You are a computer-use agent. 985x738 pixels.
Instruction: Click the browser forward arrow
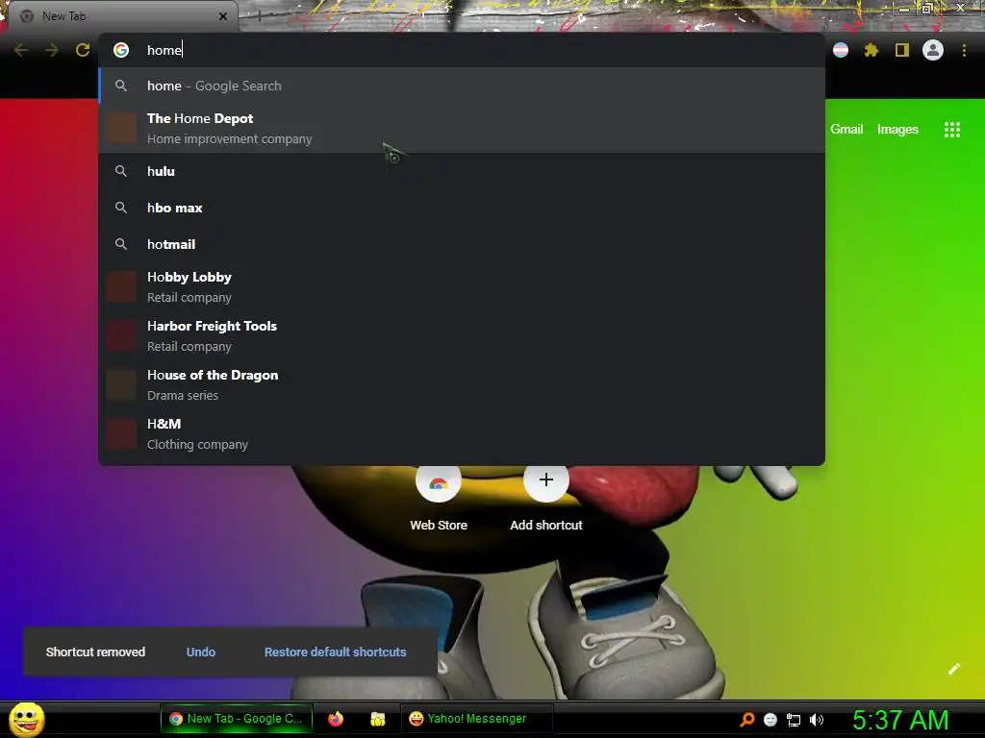pyautogui.click(x=52, y=50)
